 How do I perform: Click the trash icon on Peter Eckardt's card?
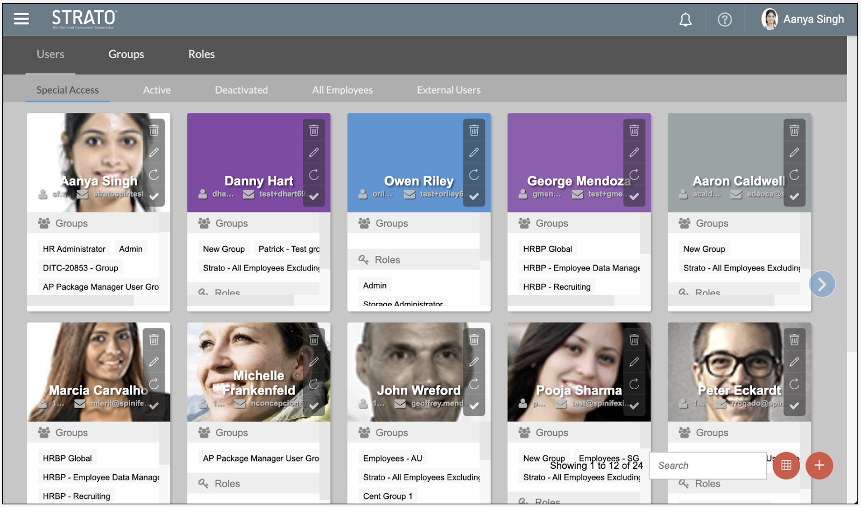coord(794,340)
